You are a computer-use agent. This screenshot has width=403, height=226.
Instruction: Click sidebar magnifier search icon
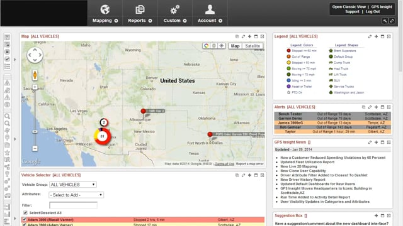coord(7,116)
